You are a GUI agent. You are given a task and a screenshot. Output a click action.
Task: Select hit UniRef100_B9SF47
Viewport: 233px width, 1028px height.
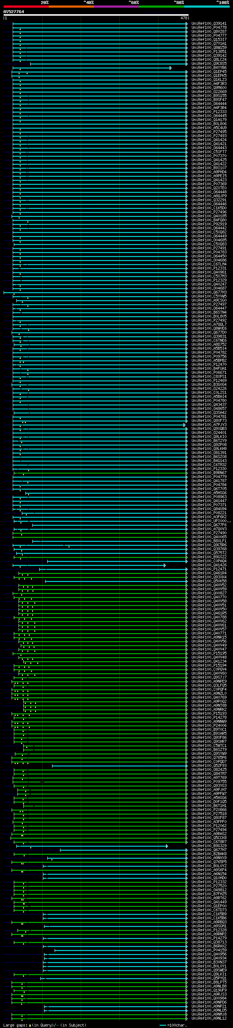[209, 100]
